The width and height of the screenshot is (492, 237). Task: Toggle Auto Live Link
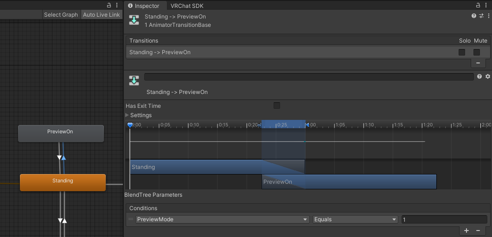coord(102,15)
